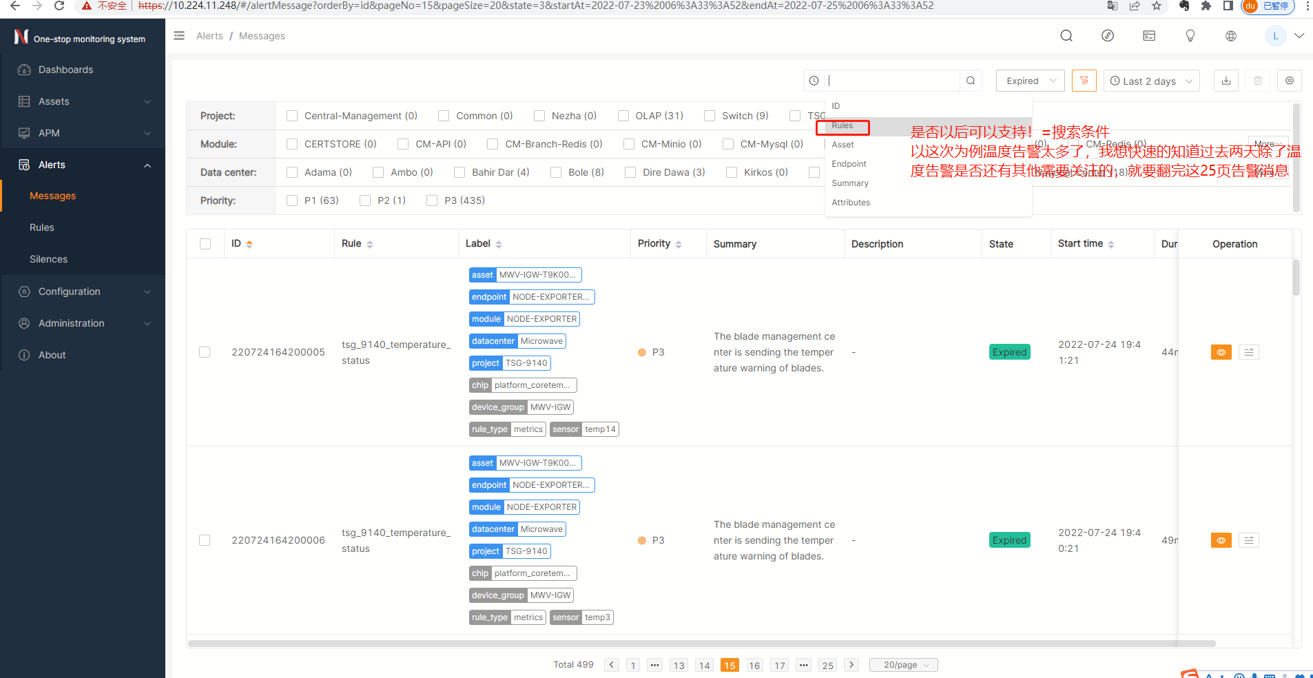Choose Rules from the search field list

[842, 125]
